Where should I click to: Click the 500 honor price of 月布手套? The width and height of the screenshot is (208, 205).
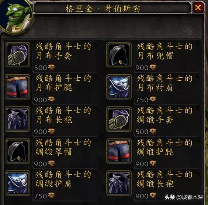(41, 68)
